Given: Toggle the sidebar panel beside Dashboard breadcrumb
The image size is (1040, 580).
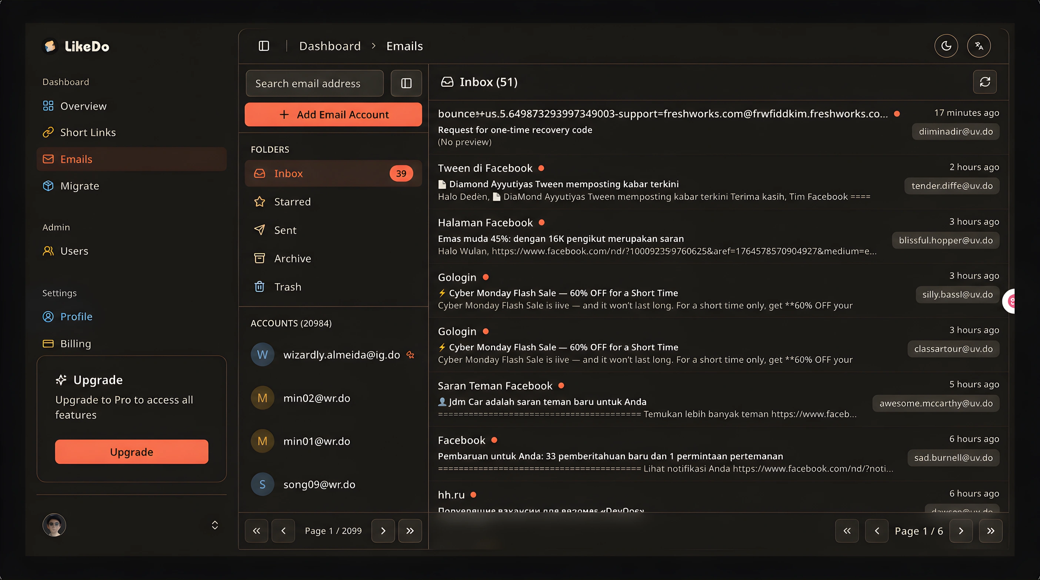Looking at the screenshot, I should coord(264,46).
